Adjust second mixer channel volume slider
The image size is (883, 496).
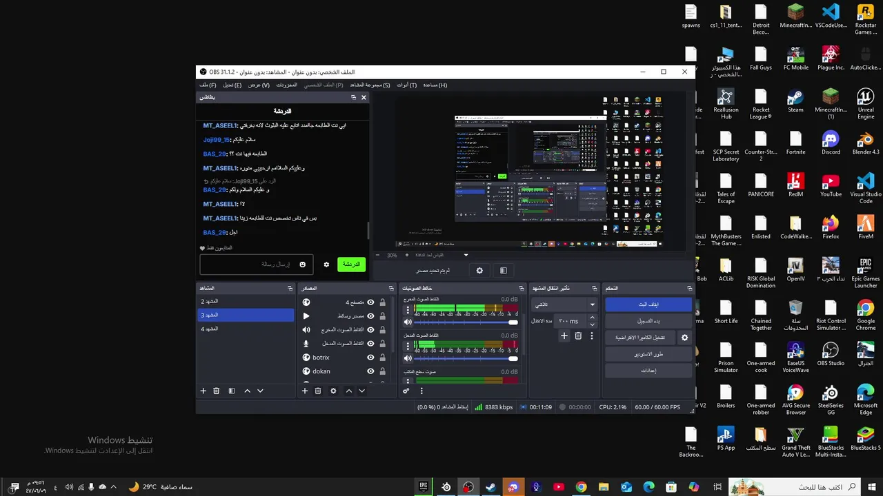pos(466,358)
